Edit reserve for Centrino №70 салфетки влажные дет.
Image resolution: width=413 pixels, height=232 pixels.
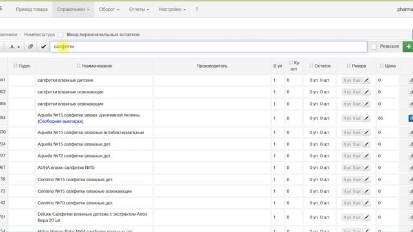click(x=367, y=203)
